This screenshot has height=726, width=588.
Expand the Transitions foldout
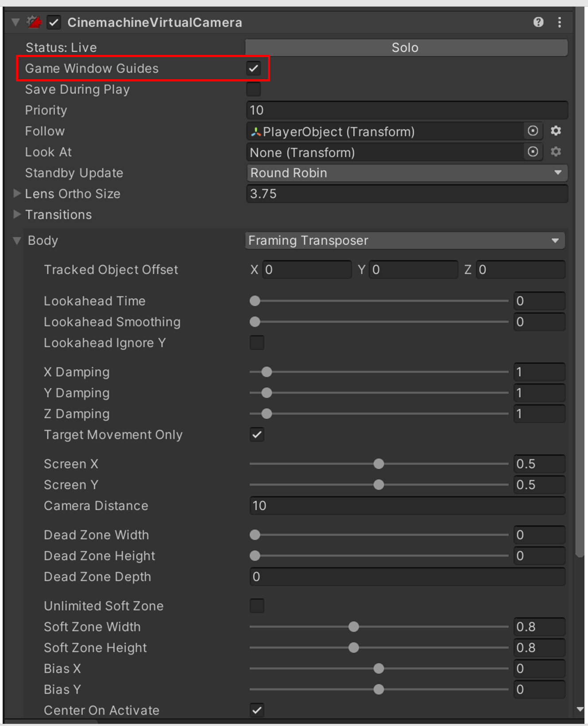point(17,214)
